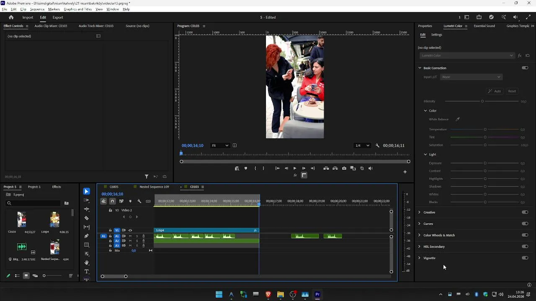Screen dimensions: 536x301
Task: Toggle insert sequences as nests button
Action: coord(103,201)
